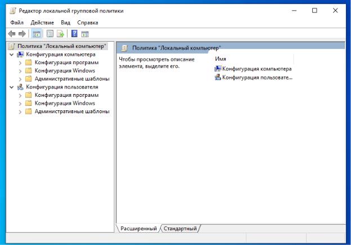Collapse the Конфигурация пользователя tree node

tap(12, 87)
